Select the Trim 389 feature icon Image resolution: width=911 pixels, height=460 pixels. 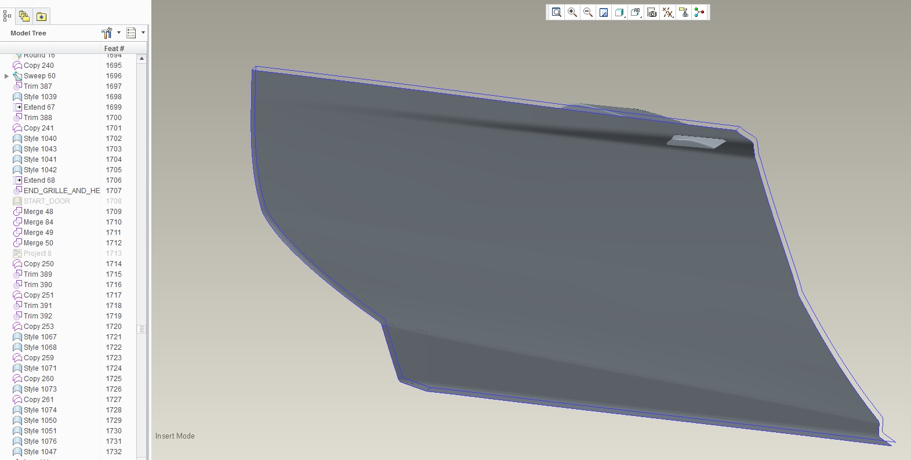tap(17, 274)
